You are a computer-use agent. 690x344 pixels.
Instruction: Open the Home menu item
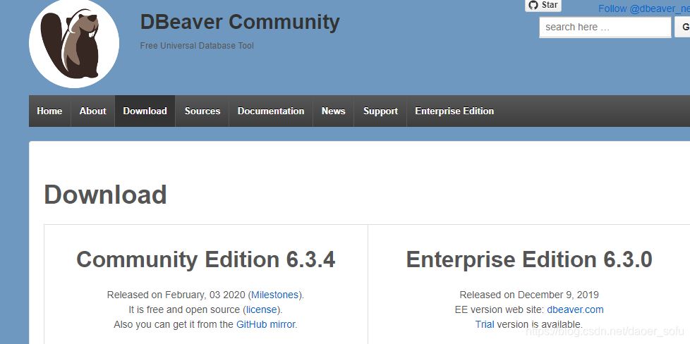tap(49, 111)
